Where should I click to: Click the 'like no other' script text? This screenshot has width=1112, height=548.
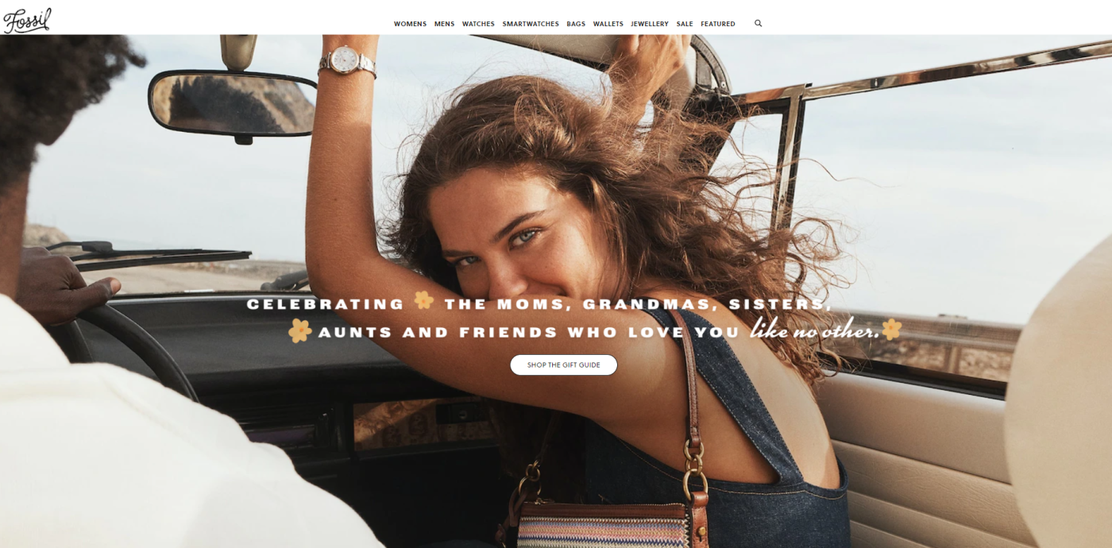(814, 329)
